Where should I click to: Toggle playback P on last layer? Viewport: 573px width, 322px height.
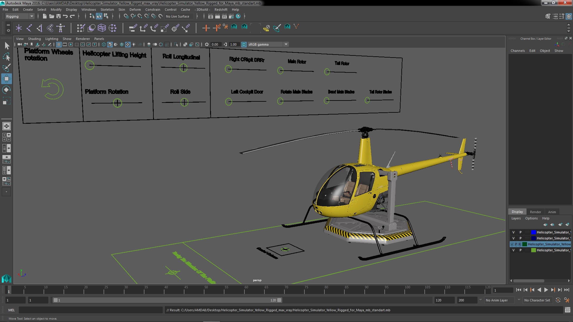pos(520,250)
